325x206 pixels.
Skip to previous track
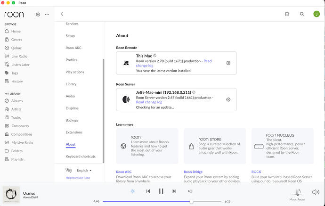(x=148, y=191)
